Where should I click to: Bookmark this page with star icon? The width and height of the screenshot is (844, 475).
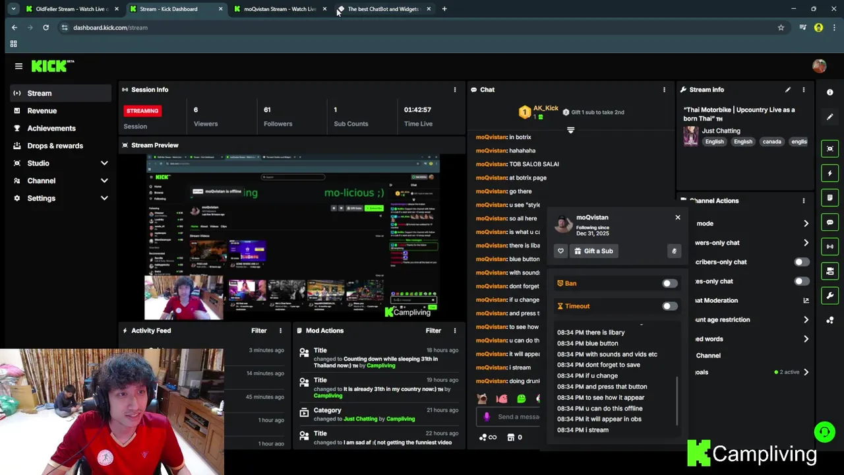[x=781, y=28]
